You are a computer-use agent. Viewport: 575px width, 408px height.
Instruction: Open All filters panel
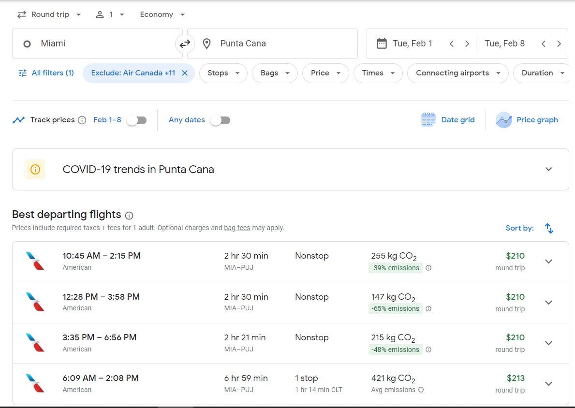(46, 73)
